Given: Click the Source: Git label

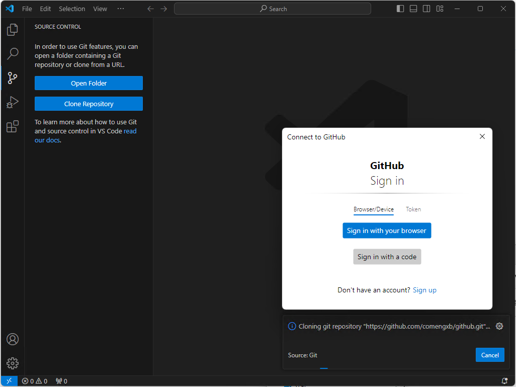Looking at the screenshot, I should point(302,355).
